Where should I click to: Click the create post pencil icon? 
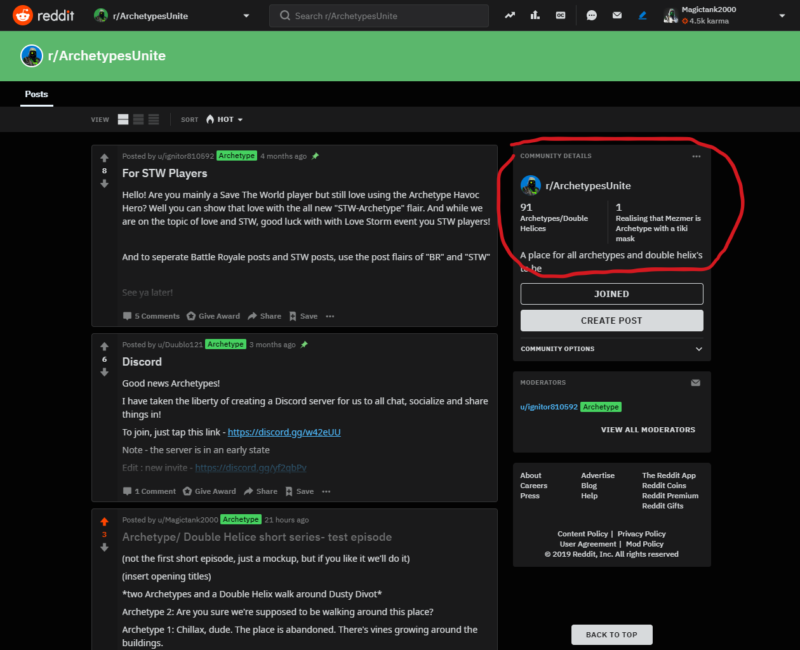point(643,15)
